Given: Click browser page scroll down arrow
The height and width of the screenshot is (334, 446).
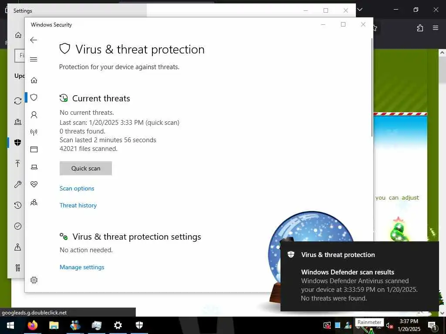Looking at the screenshot, I should pos(442,313).
